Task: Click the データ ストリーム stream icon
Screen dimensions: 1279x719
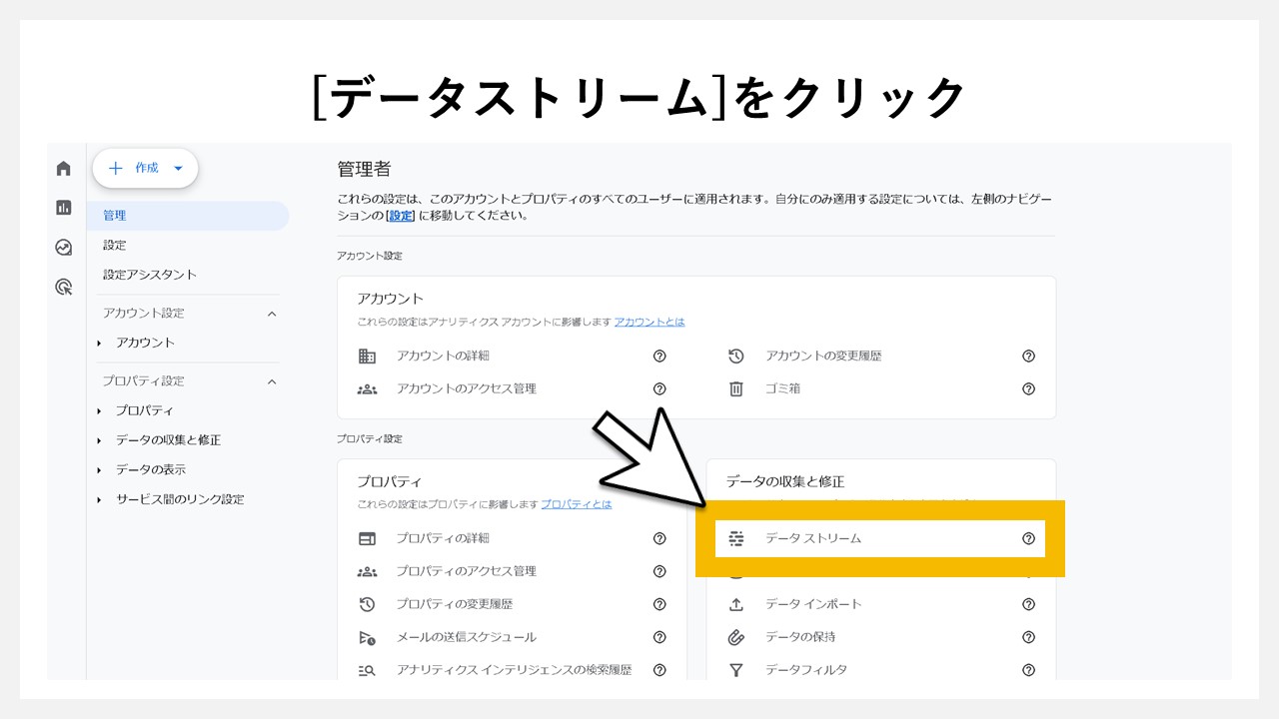Action: [x=736, y=538]
